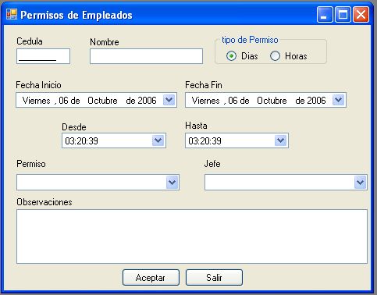Expand the Desde time dropdown arrow
This screenshot has width=377, height=295.
158,140
